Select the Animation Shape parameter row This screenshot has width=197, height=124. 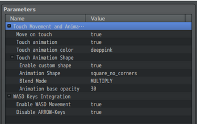tap(99, 73)
